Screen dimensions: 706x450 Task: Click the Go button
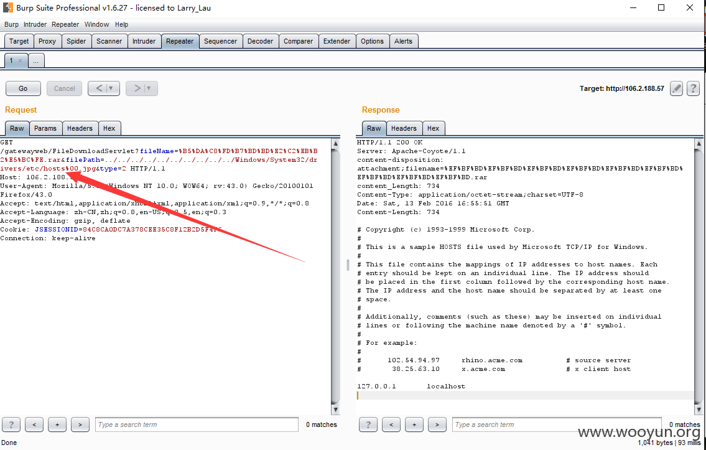tap(23, 88)
